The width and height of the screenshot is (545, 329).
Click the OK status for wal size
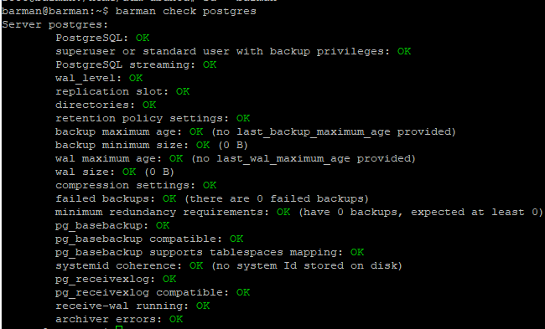129,172
